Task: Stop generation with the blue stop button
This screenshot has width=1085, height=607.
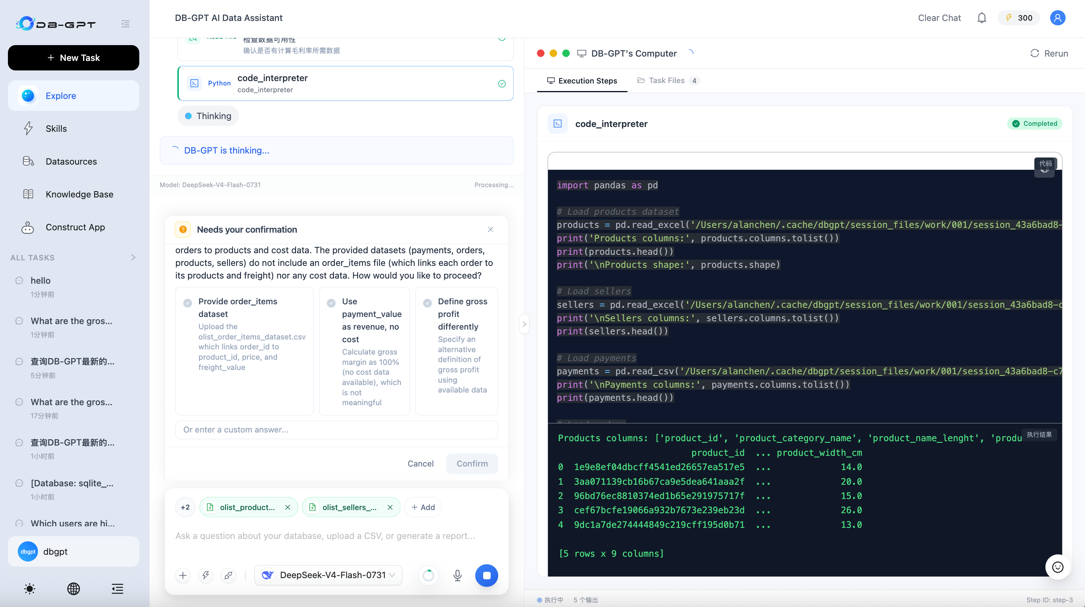Action: (x=486, y=575)
